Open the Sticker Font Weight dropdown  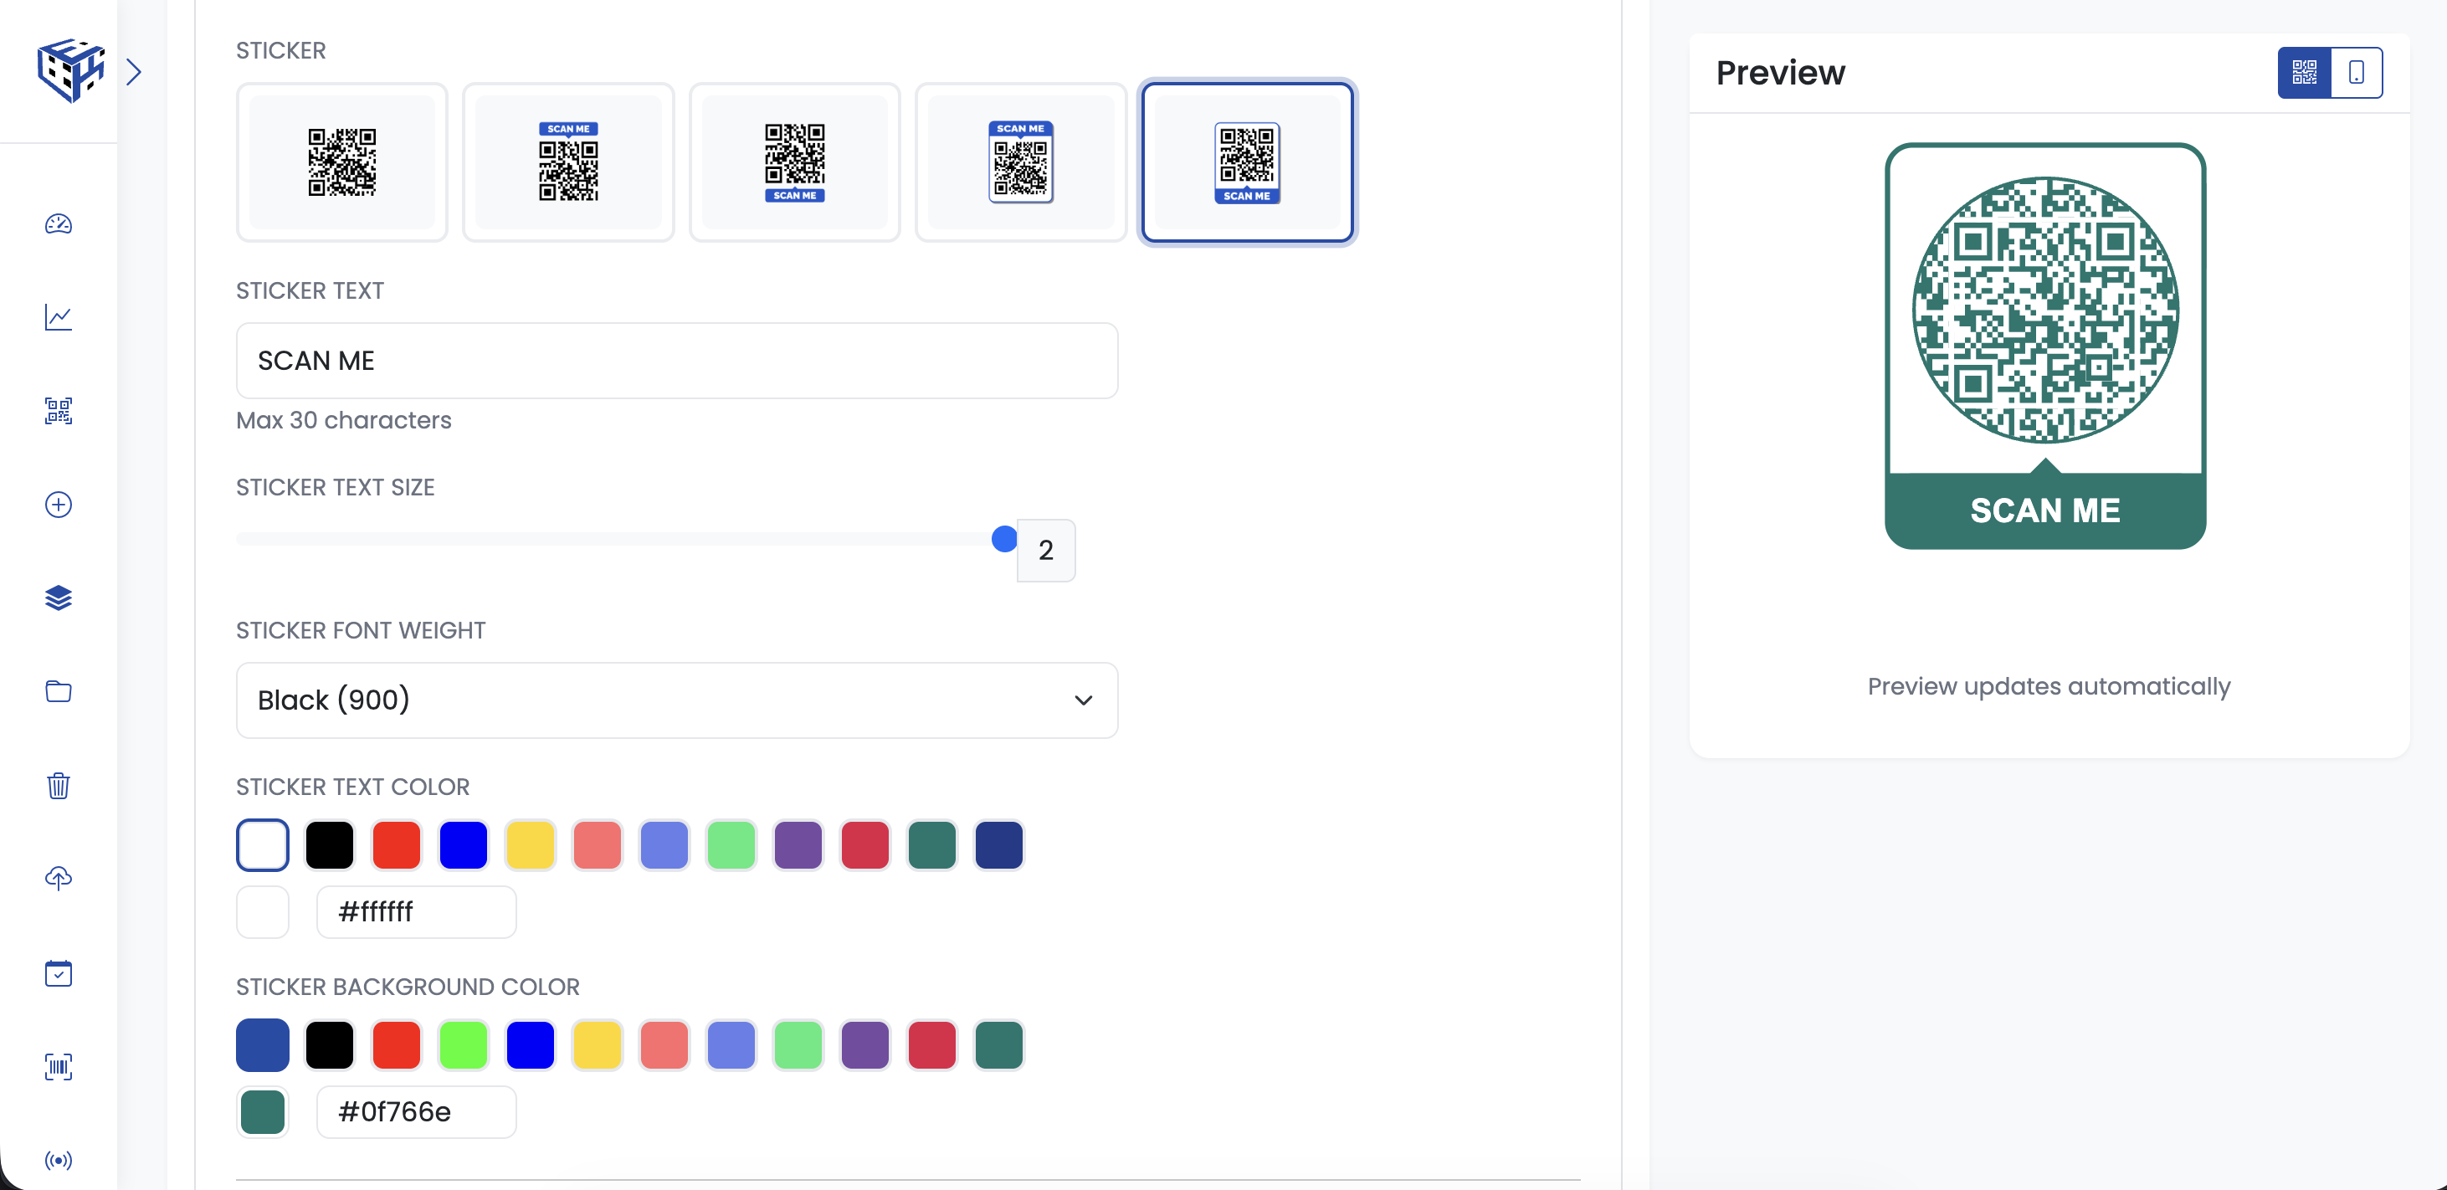[x=677, y=701]
